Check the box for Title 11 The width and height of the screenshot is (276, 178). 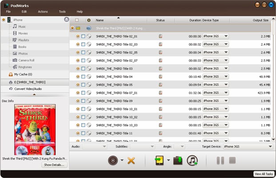(x=83, y=133)
